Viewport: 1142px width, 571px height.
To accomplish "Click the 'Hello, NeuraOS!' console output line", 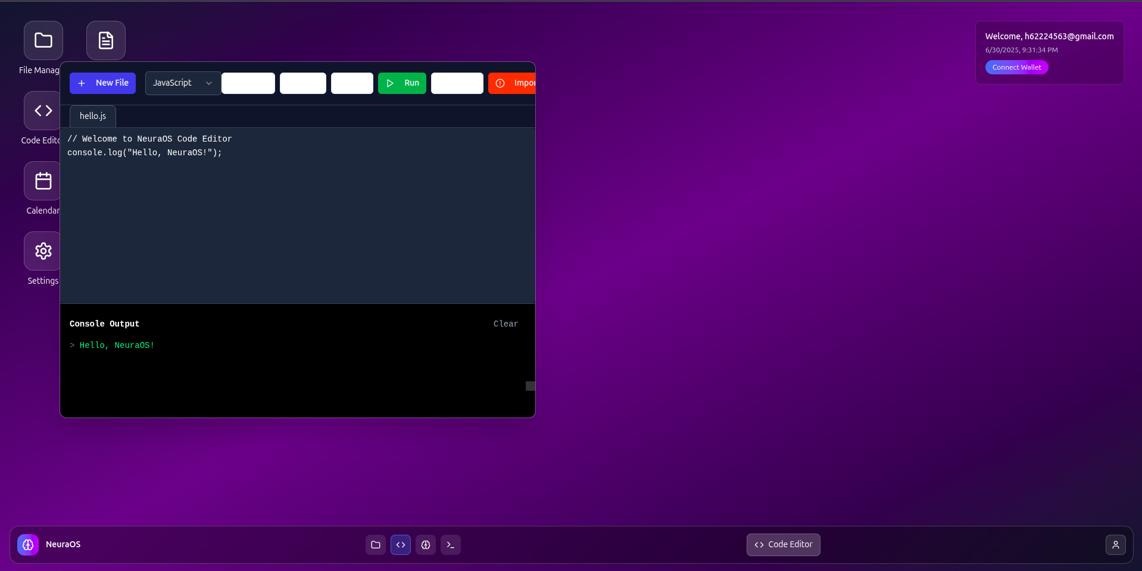I will [117, 346].
